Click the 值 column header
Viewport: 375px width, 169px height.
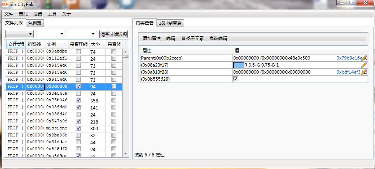[300, 50]
